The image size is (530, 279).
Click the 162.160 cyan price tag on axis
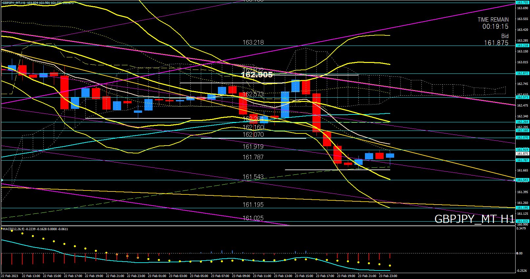point(522,130)
